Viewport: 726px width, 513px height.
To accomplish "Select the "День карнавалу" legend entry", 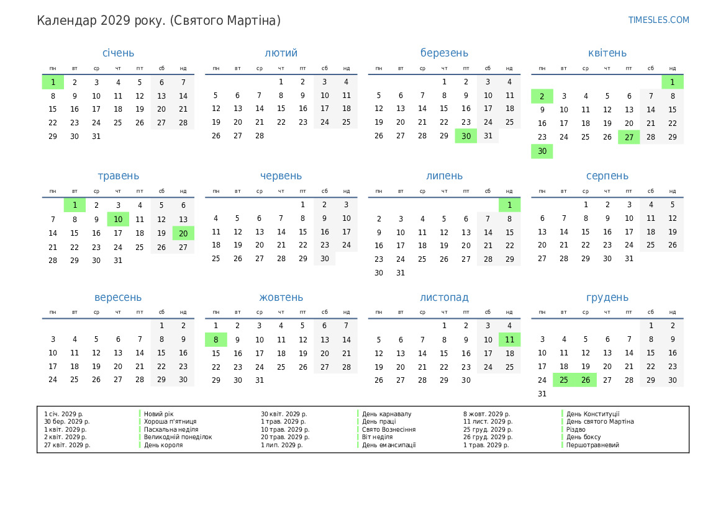I will click(x=386, y=414).
